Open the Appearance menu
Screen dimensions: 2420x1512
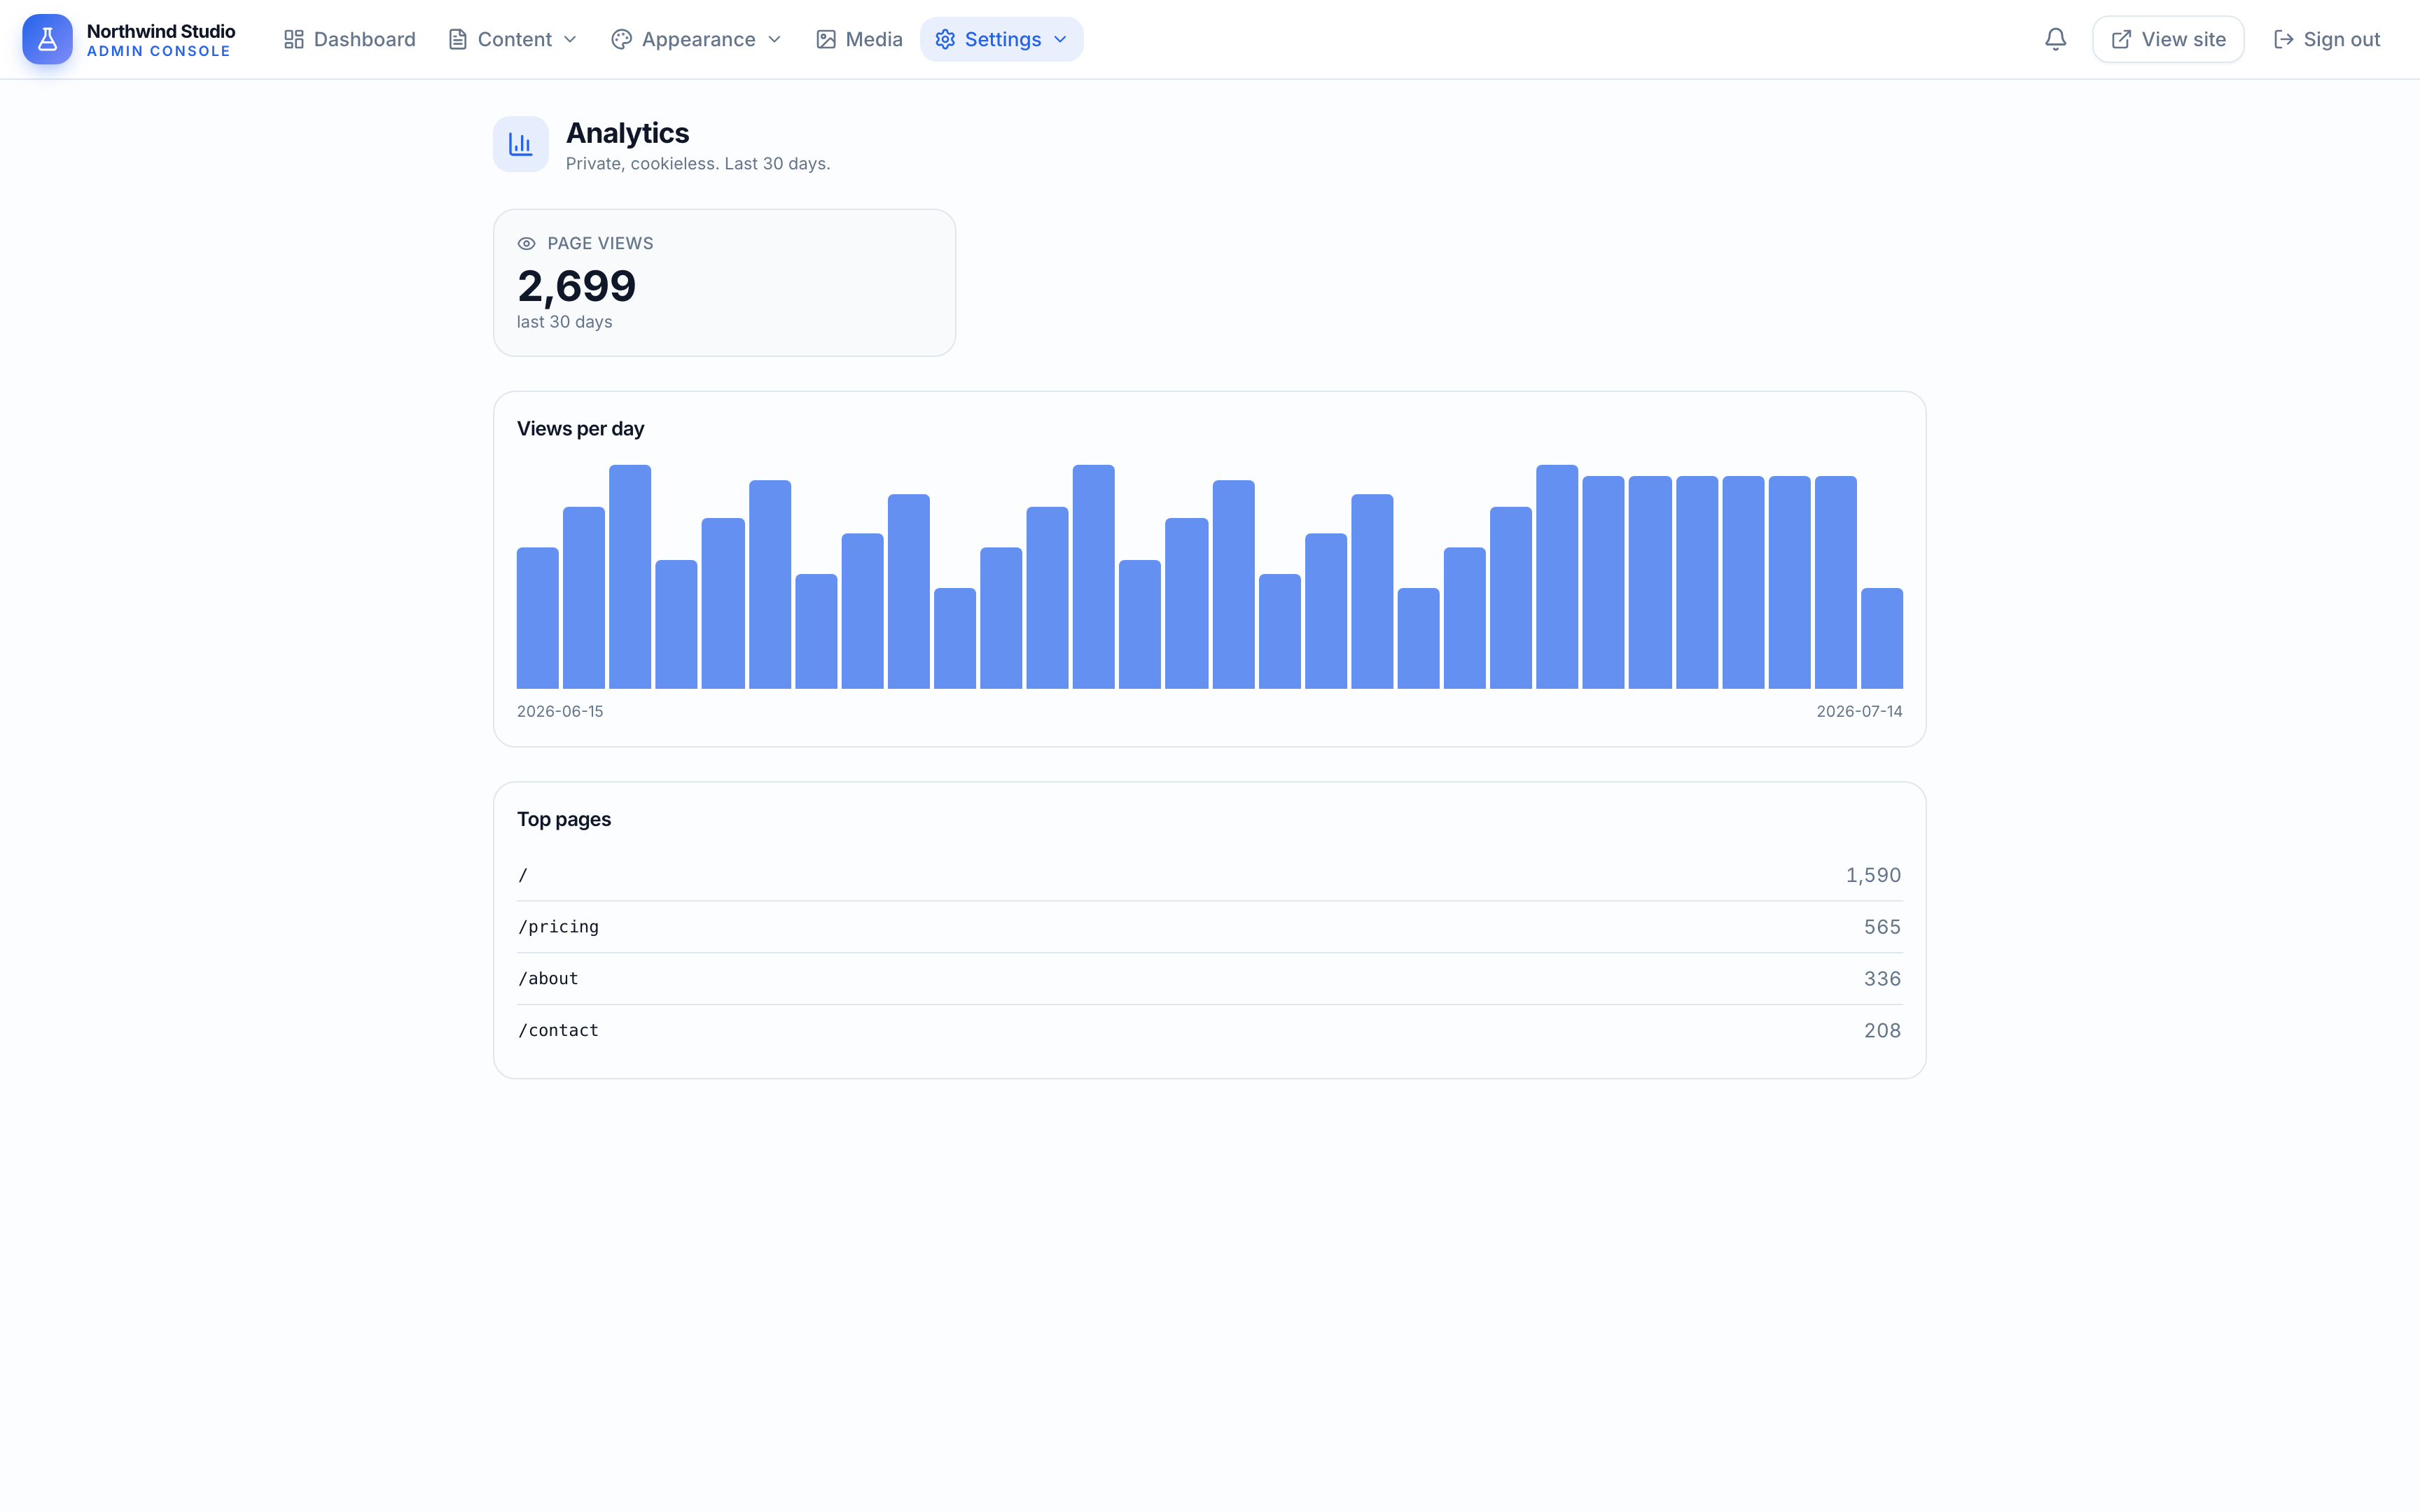tap(697, 39)
